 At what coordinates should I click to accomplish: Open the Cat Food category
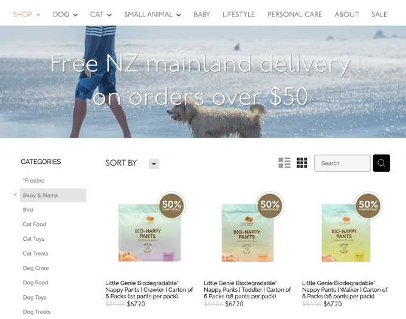tap(35, 224)
